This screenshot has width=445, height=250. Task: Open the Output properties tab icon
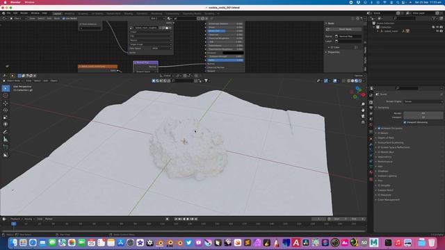point(371,108)
